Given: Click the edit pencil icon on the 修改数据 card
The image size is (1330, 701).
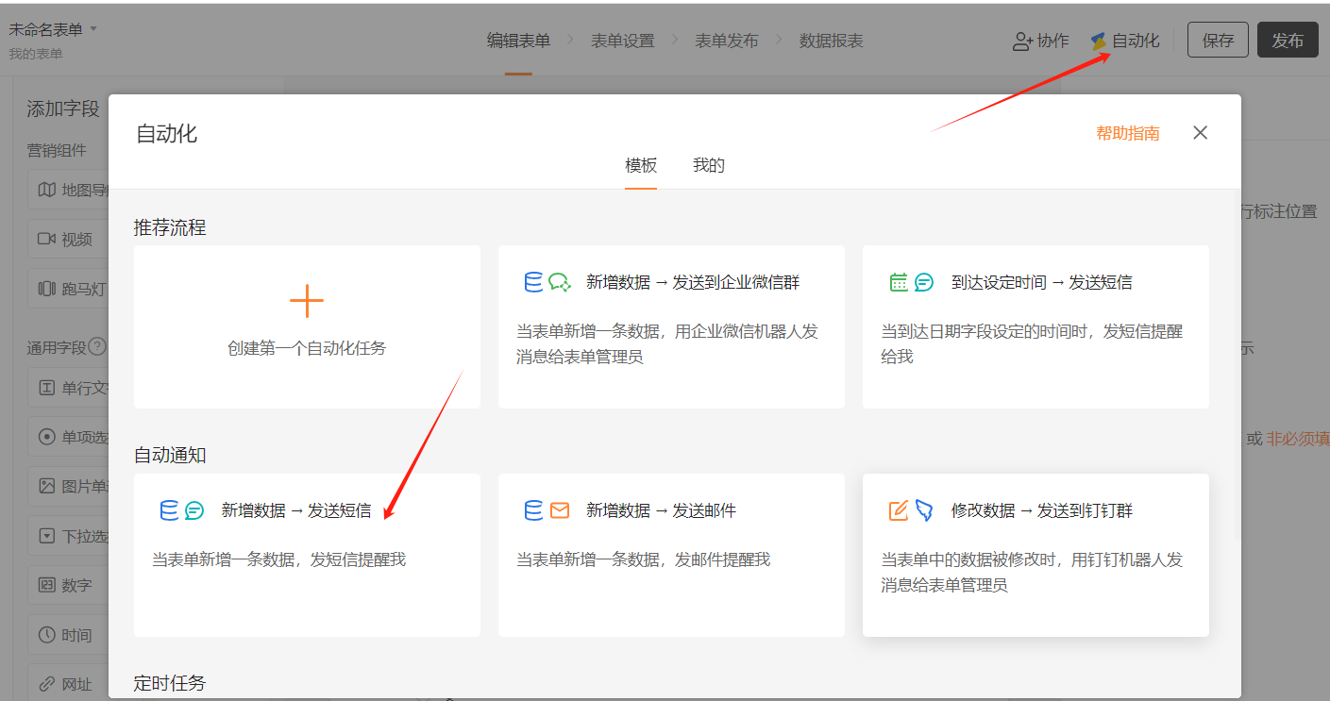Looking at the screenshot, I should 899,510.
